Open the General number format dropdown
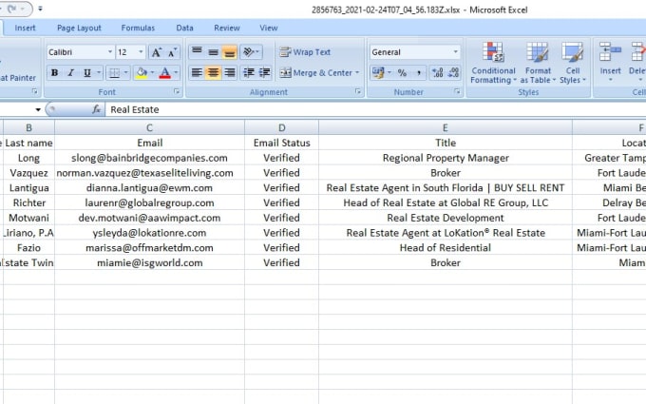Image resolution: width=646 pixels, height=404 pixels. pos(455,52)
